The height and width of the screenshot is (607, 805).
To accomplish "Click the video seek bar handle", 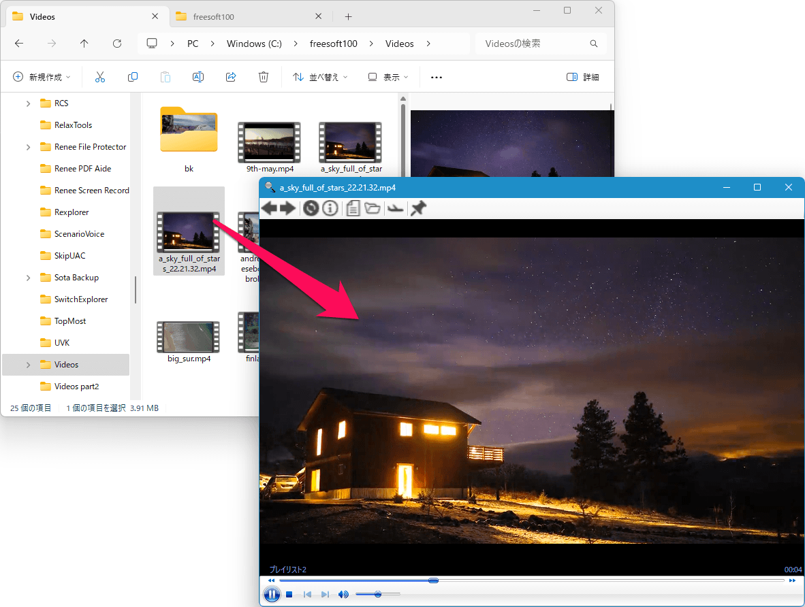I will (x=433, y=580).
